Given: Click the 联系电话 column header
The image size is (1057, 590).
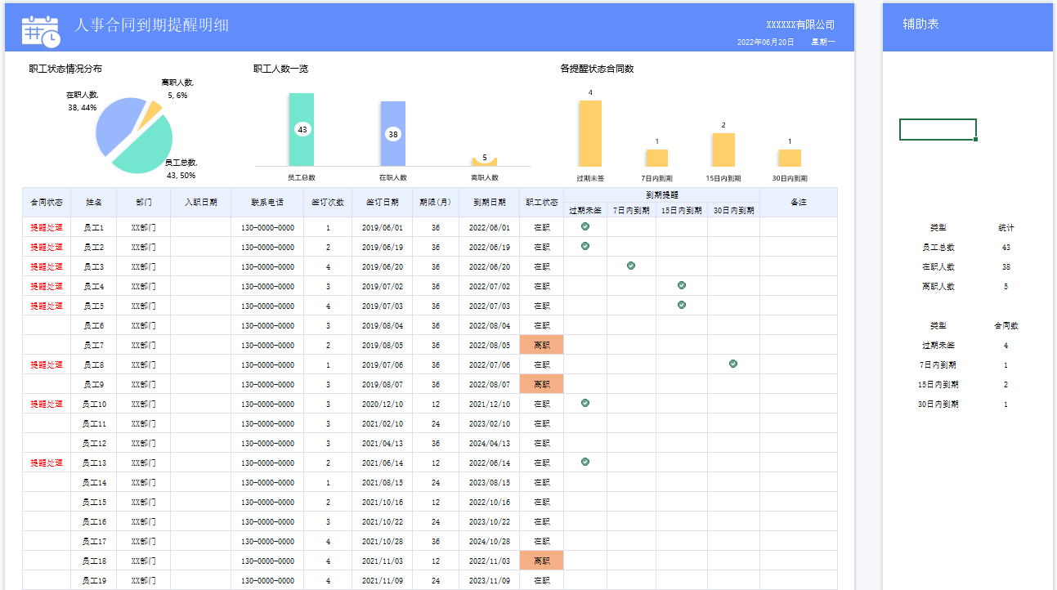Looking at the screenshot, I should (267, 203).
